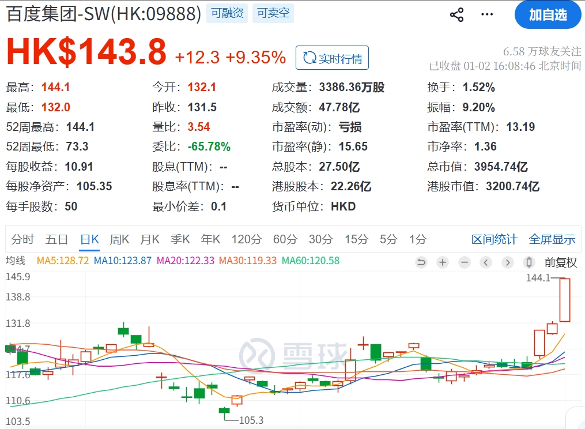
Task: Click the stock title 百度集团-SW(HK:09888)
Action: pyautogui.click(x=104, y=14)
